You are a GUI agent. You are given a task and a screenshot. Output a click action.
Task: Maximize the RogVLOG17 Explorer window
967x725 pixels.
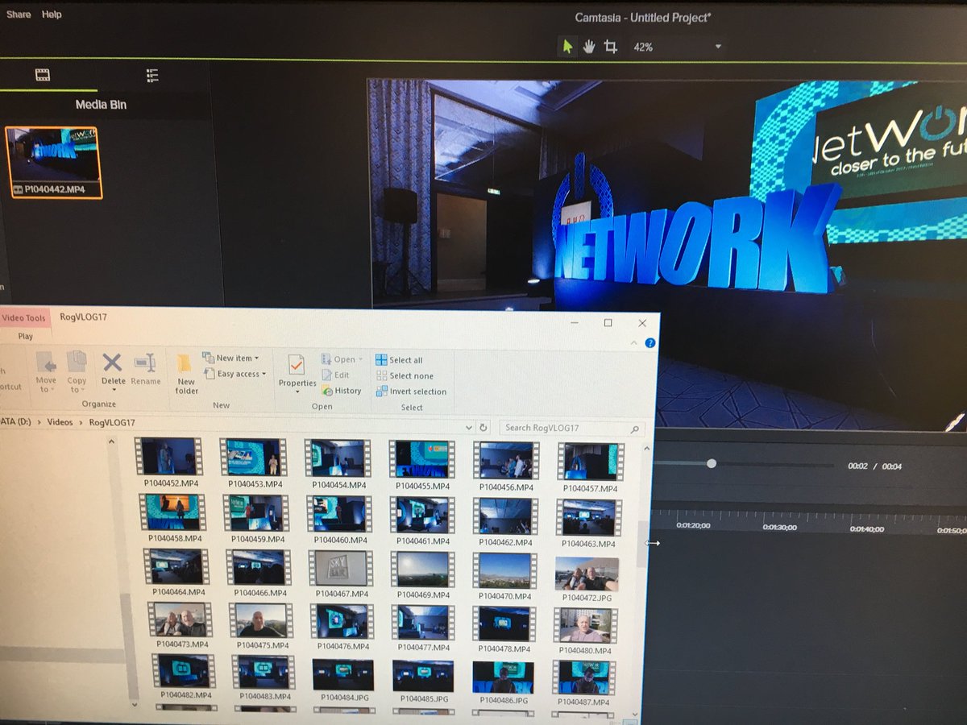click(x=608, y=322)
